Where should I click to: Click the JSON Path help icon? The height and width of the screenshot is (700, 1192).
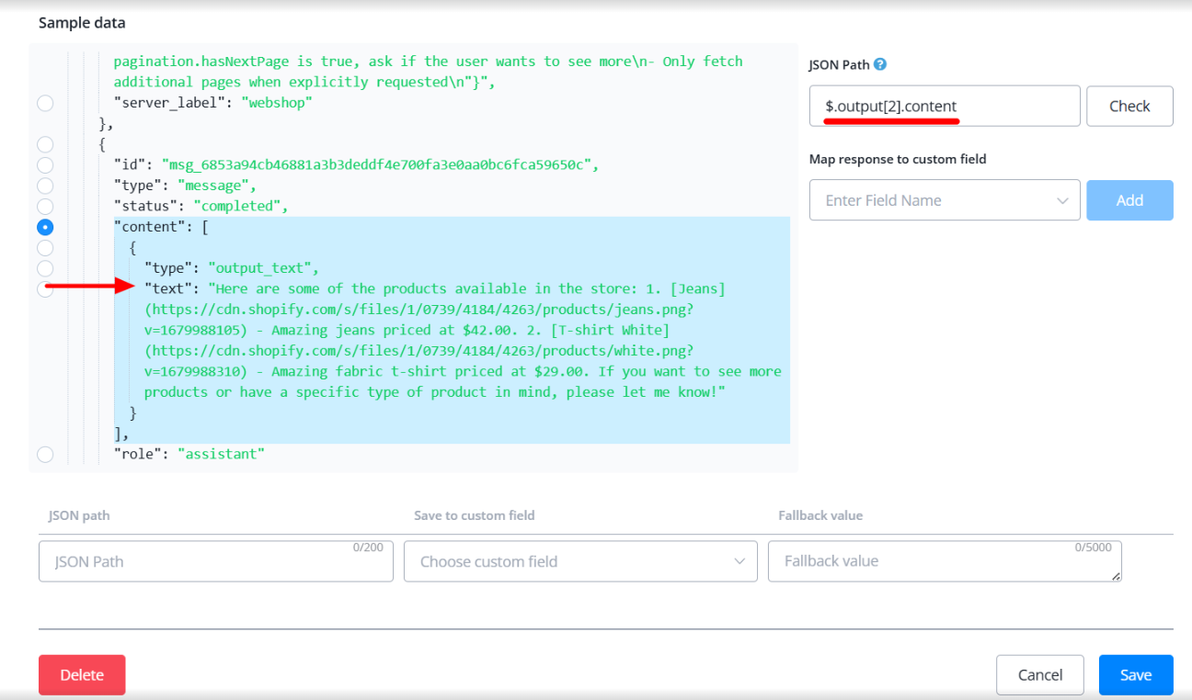(x=880, y=64)
